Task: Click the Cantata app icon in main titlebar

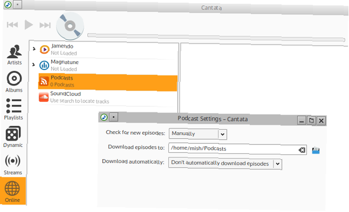Action: click(8, 5)
